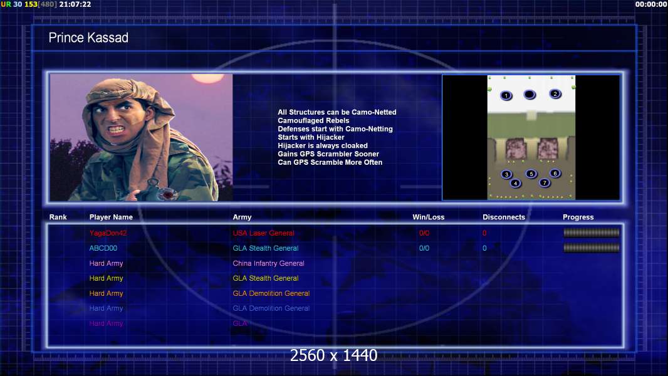The width and height of the screenshot is (668, 376).
Task: Click 'Defenses start with Camo-Netting' line
Action: point(335,128)
